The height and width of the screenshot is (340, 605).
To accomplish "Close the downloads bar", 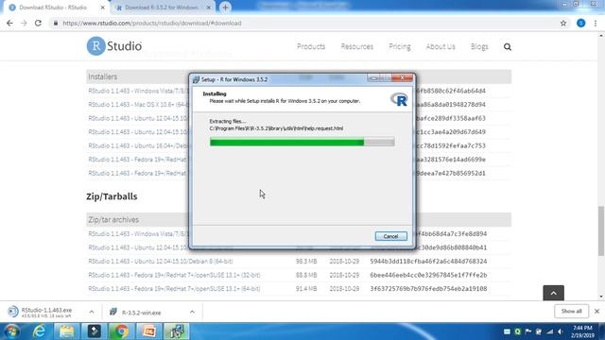I will pos(596,311).
